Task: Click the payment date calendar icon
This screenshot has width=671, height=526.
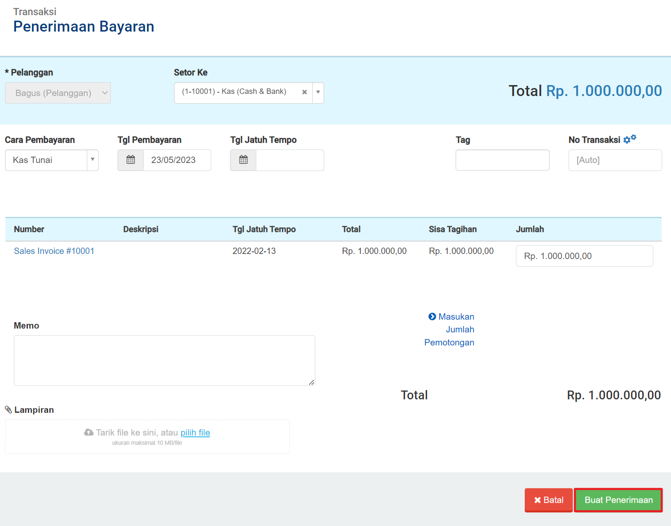Action: tap(131, 160)
